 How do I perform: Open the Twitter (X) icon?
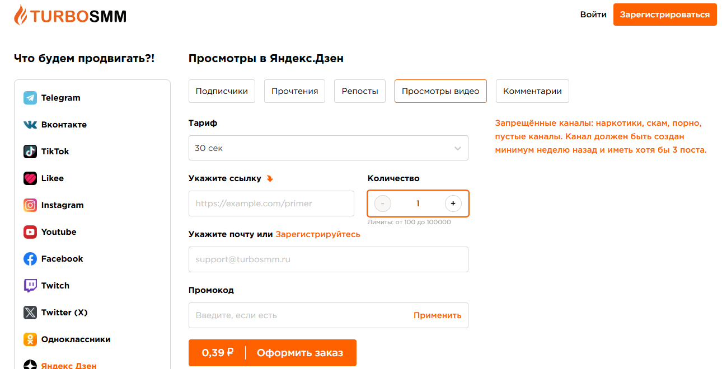(30, 313)
